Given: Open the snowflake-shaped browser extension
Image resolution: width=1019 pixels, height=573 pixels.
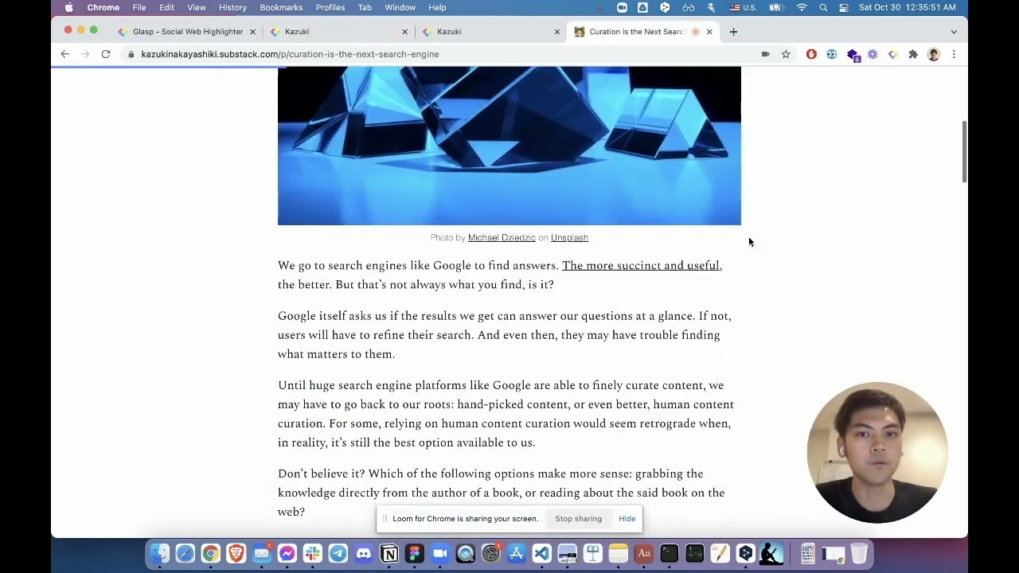Looking at the screenshot, I should 873,54.
